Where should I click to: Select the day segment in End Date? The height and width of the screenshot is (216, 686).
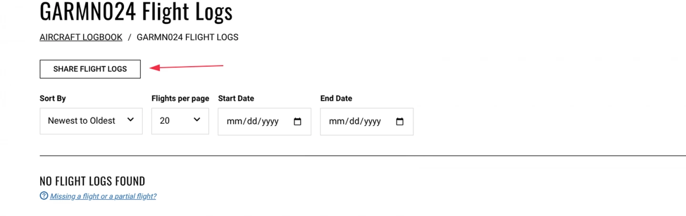tap(353, 121)
